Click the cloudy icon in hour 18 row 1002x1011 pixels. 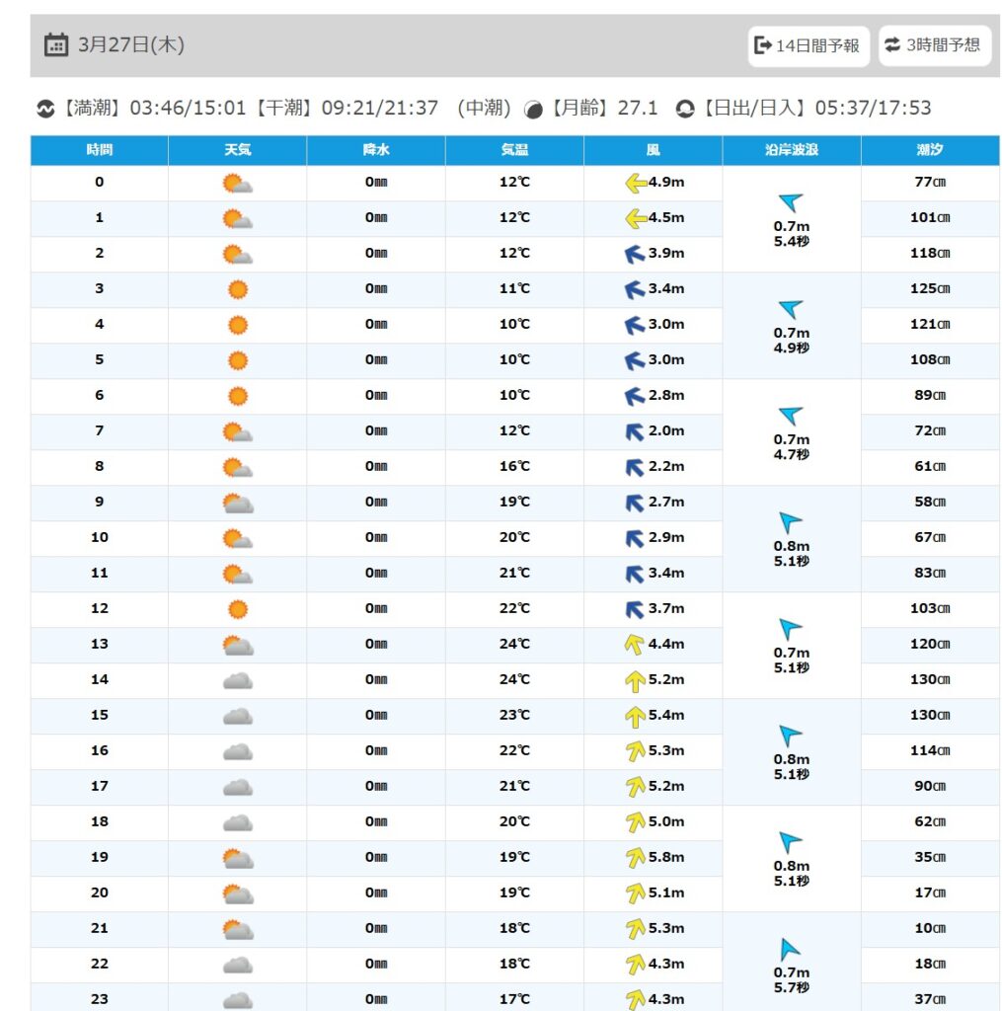(x=238, y=822)
